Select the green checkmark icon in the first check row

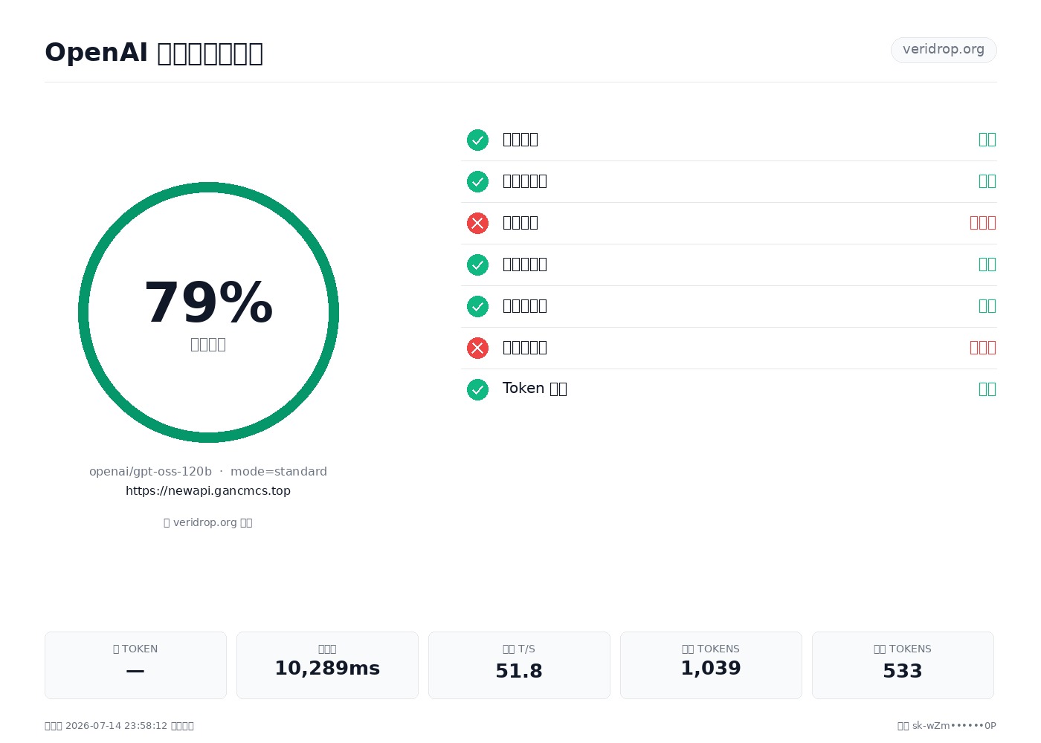[477, 140]
